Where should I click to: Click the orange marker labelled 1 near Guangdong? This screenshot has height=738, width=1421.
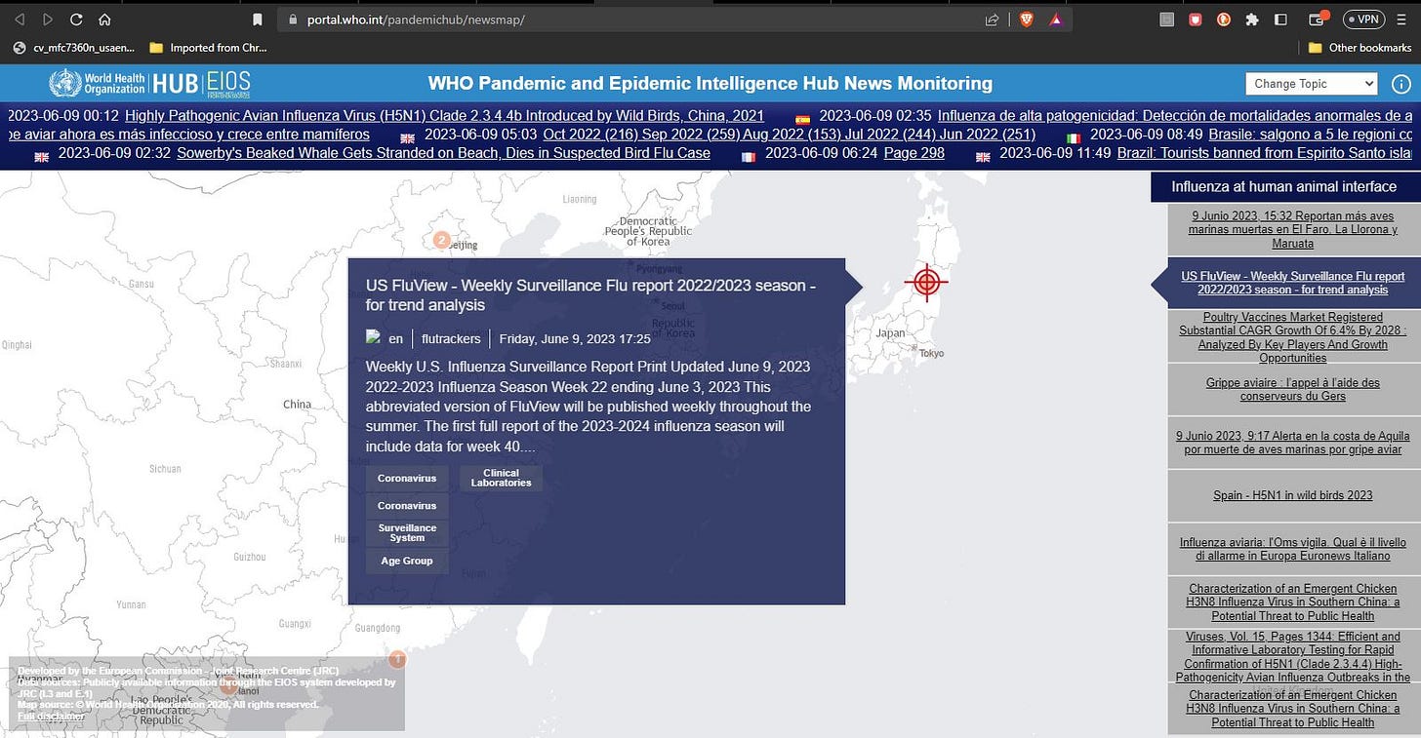[396, 659]
